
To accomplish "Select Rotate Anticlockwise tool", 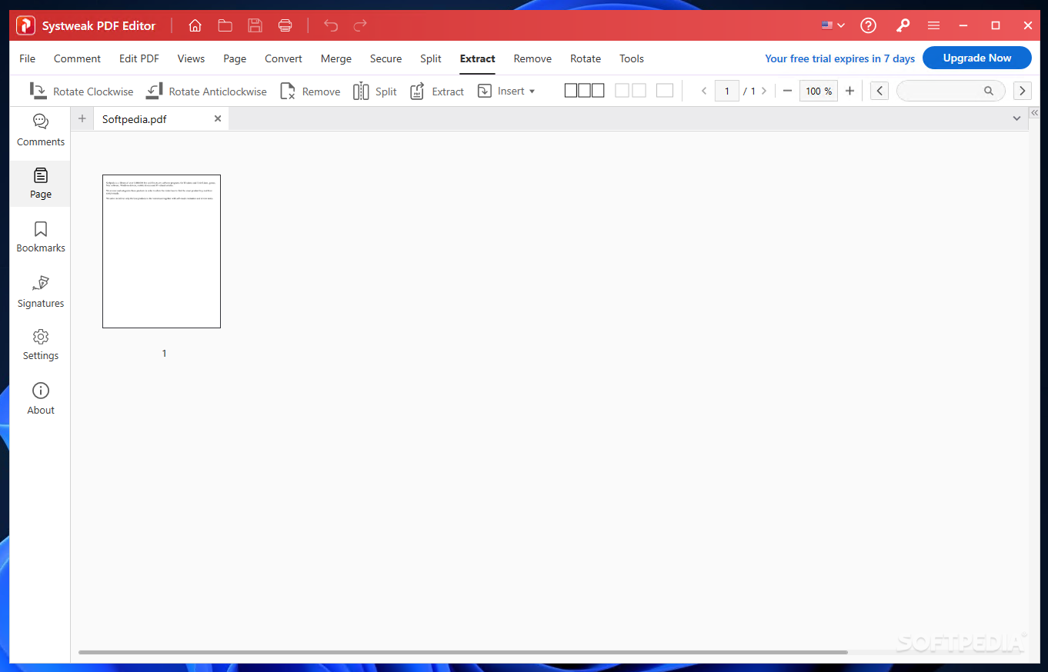I will 206,91.
